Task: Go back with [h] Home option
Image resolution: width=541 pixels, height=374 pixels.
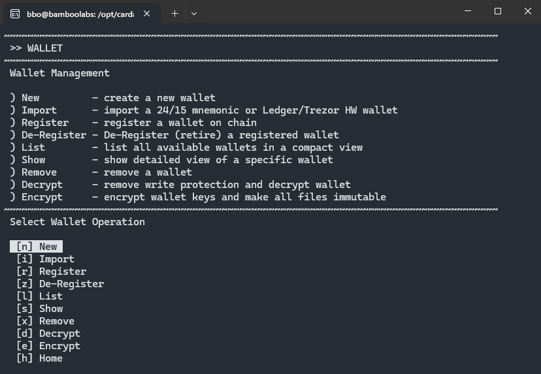Action: click(39, 358)
